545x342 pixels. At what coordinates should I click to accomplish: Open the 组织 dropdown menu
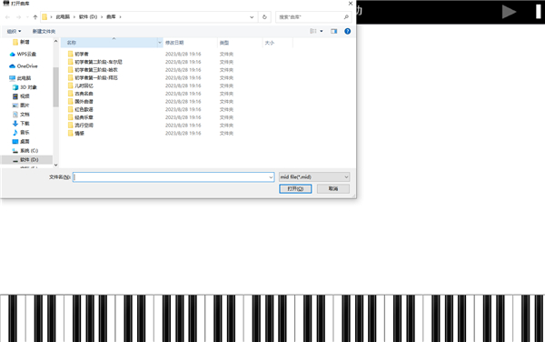(14, 31)
